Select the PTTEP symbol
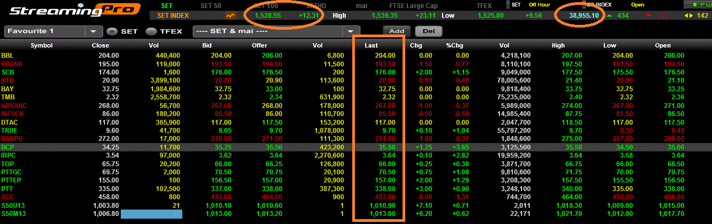712x224 pixels. pyautogui.click(x=11, y=180)
